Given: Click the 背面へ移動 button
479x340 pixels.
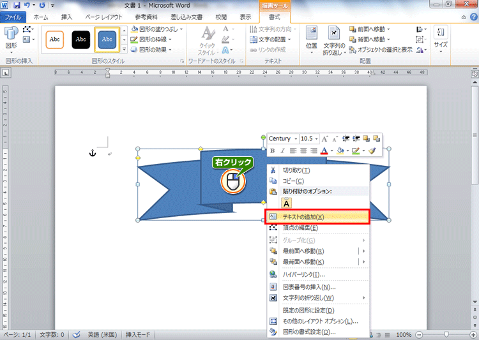Looking at the screenshot, I should [x=367, y=40].
